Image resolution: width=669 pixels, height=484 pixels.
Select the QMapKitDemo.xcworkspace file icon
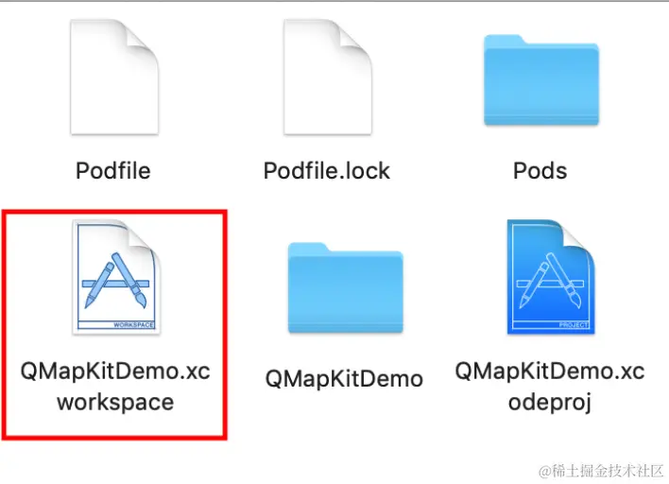point(116,277)
